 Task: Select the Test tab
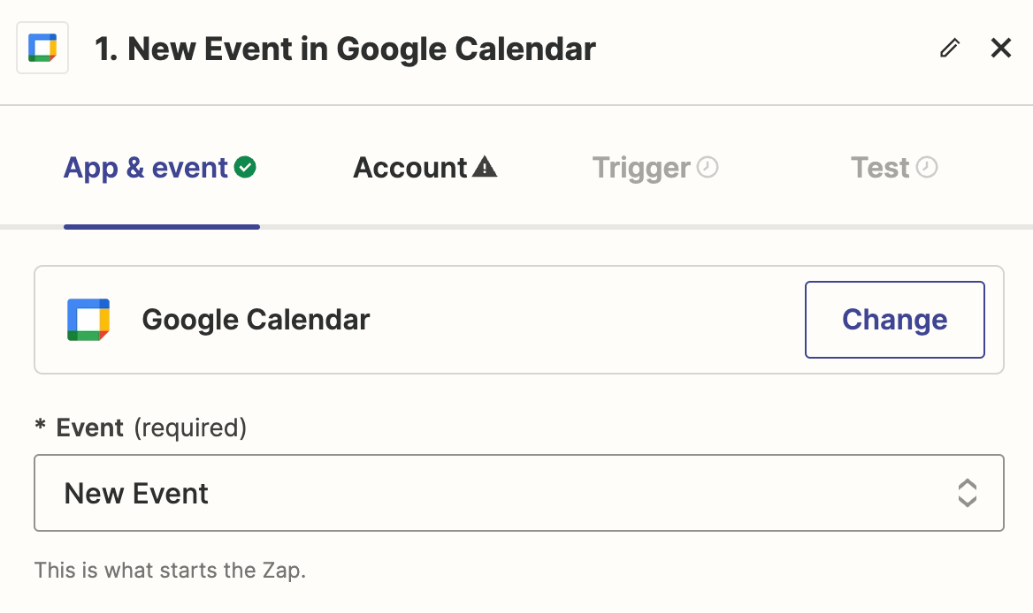(880, 168)
